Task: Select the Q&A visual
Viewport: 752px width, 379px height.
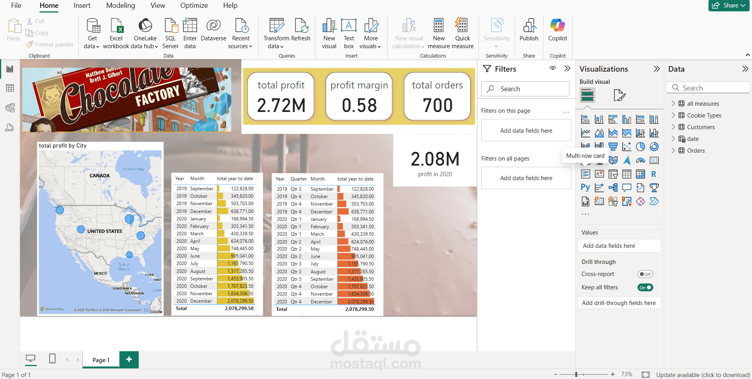Action: coord(627,188)
